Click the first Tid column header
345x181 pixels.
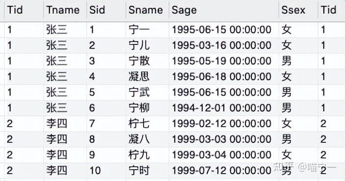24,10
